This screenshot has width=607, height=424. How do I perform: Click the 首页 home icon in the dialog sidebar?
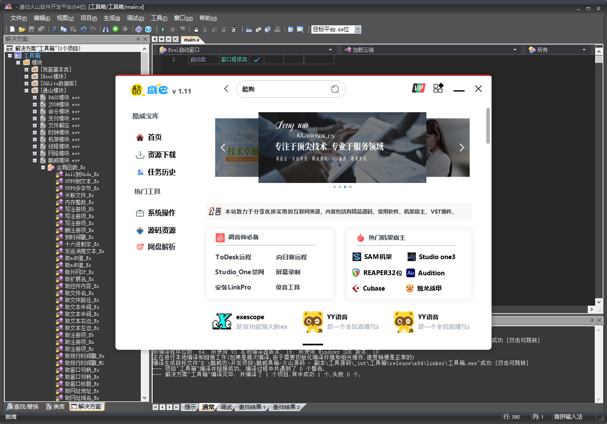[x=140, y=138]
